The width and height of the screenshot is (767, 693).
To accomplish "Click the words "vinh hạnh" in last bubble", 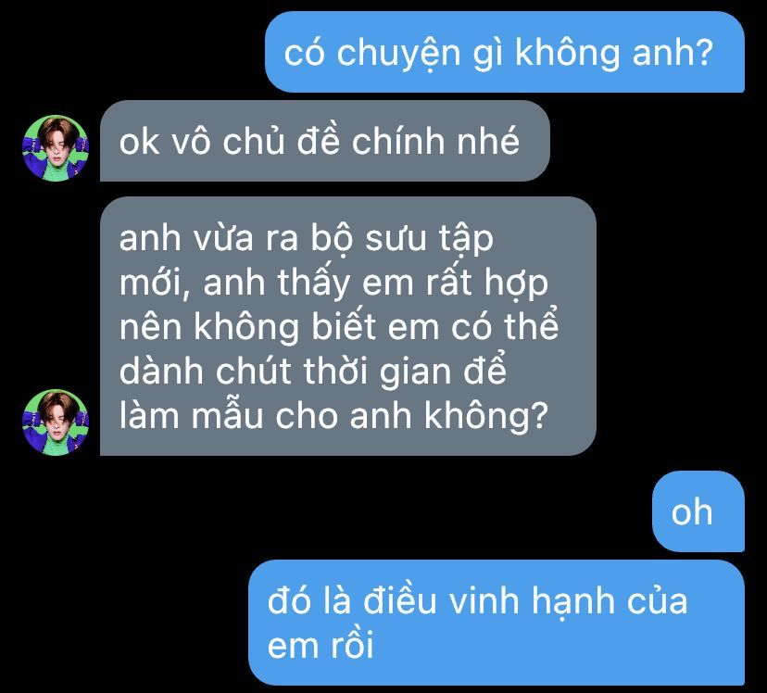I will 533,601.
